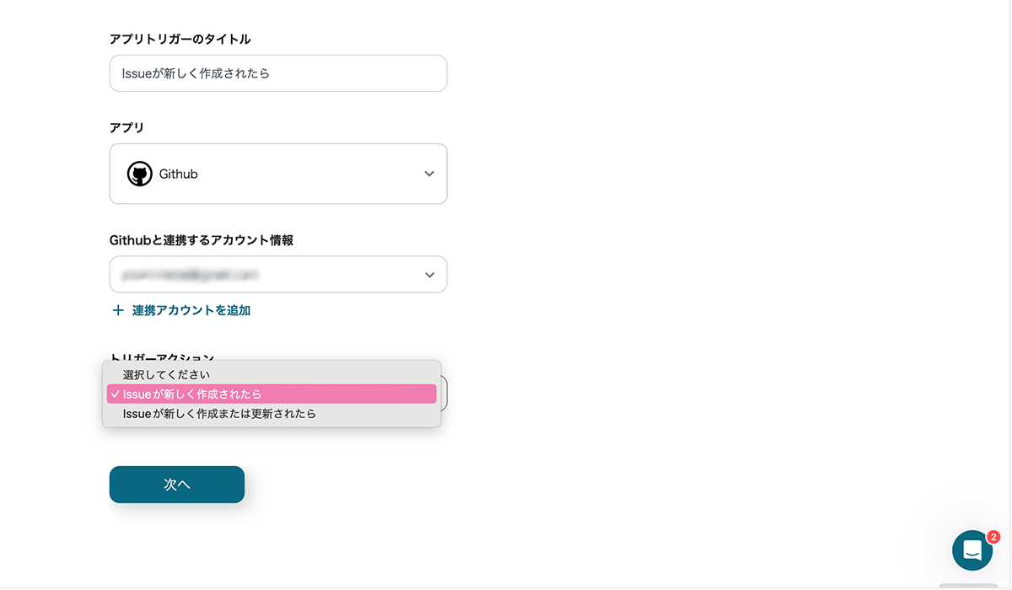Select Issueが新しく作成または更新されたら option
The width and height of the screenshot is (1012, 590).
[x=219, y=414]
